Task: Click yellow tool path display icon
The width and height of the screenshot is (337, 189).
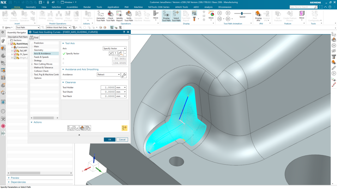Action: [x=125, y=128]
